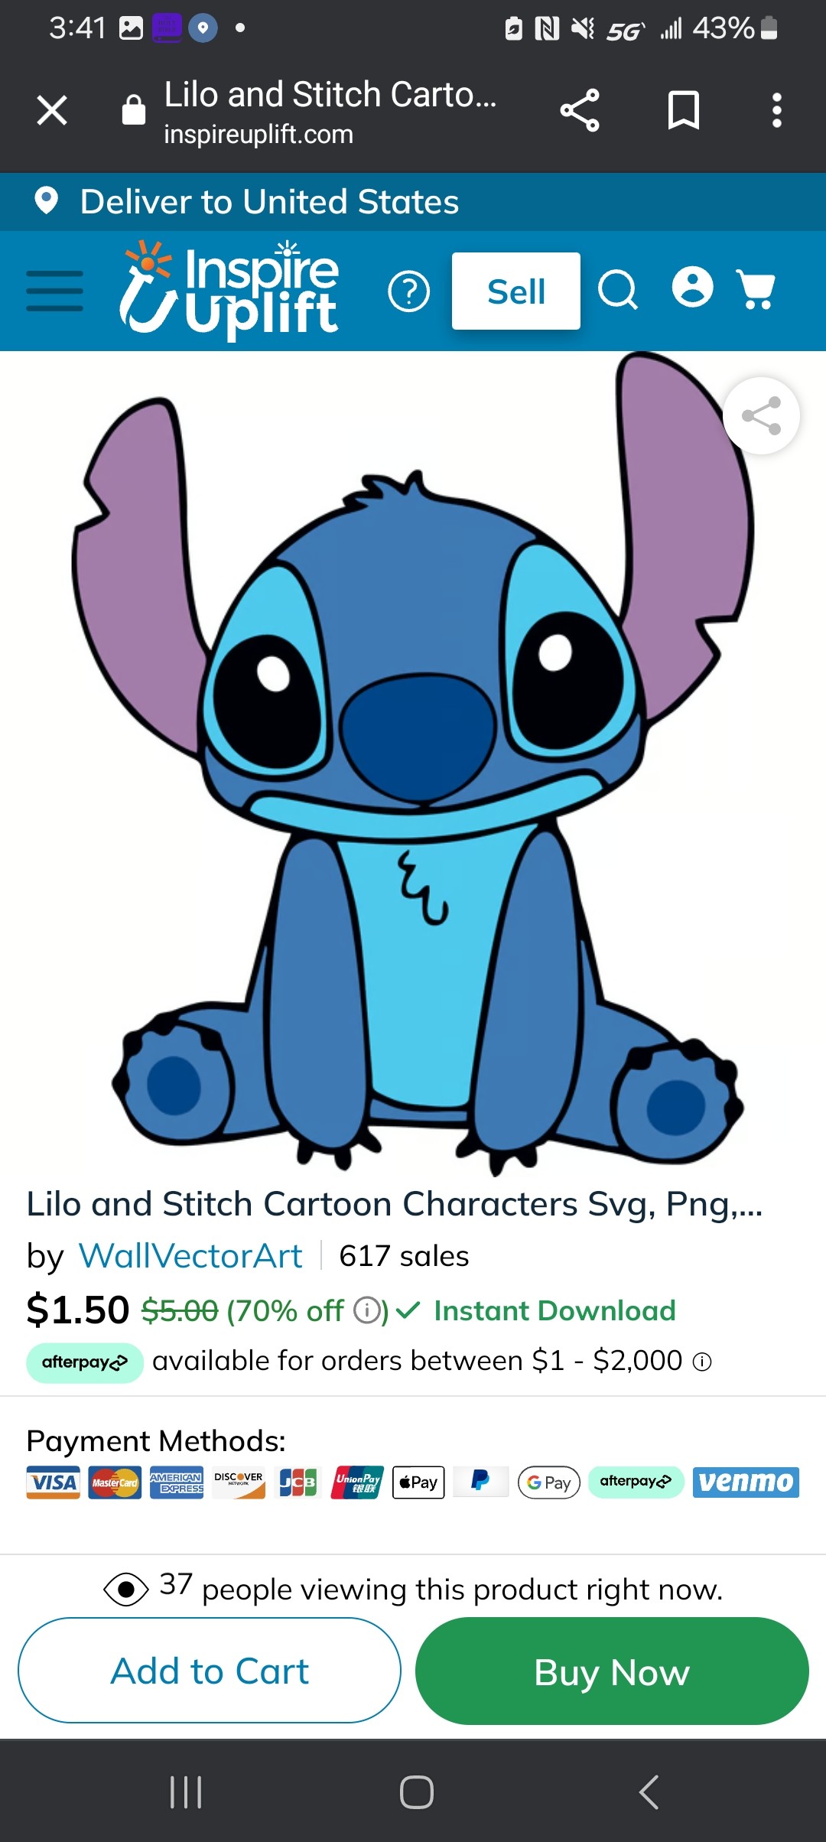This screenshot has height=1842, width=826.
Task: Click the Sell button
Action: pyautogui.click(x=516, y=291)
